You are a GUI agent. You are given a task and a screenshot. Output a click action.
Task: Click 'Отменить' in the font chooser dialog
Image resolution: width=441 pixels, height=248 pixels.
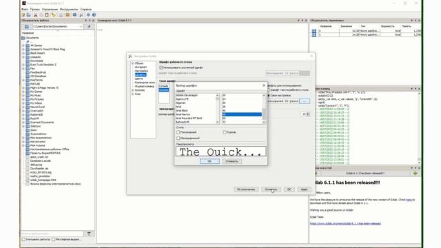point(232,161)
